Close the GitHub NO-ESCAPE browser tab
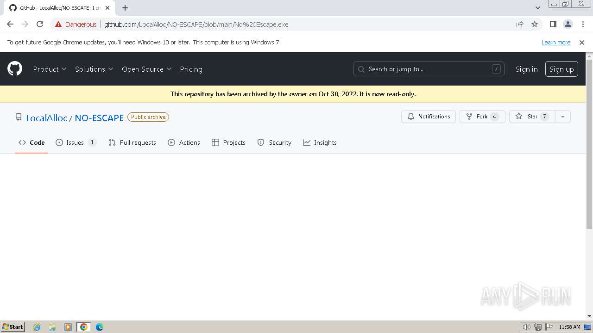593x333 pixels. pos(107,8)
